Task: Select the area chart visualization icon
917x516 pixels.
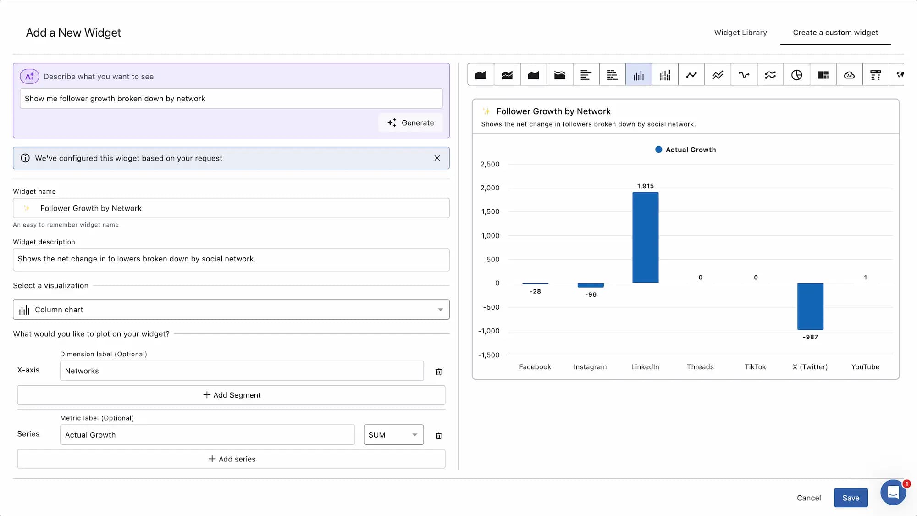Action: click(x=481, y=74)
